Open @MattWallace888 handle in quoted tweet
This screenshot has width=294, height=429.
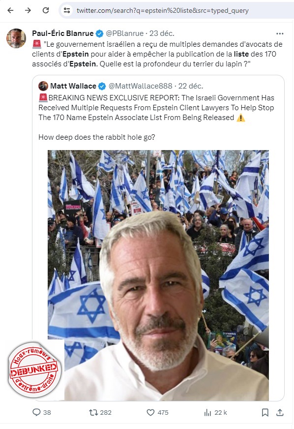[140, 86]
